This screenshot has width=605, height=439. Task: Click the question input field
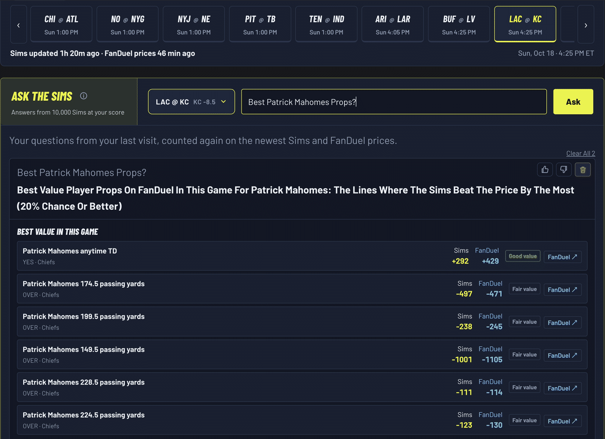(394, 102)
